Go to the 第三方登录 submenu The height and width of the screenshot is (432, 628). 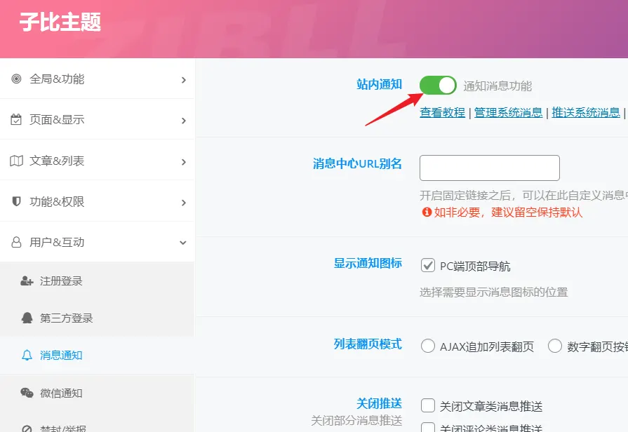98,318
